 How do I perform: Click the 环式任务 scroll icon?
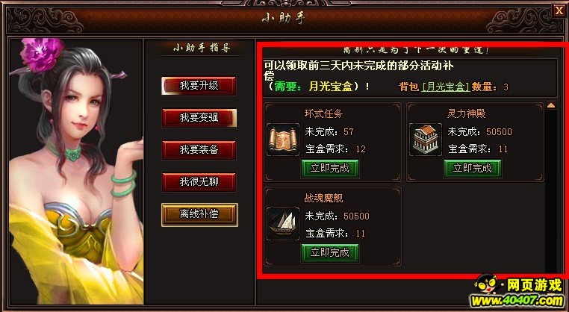coord(283,140)
